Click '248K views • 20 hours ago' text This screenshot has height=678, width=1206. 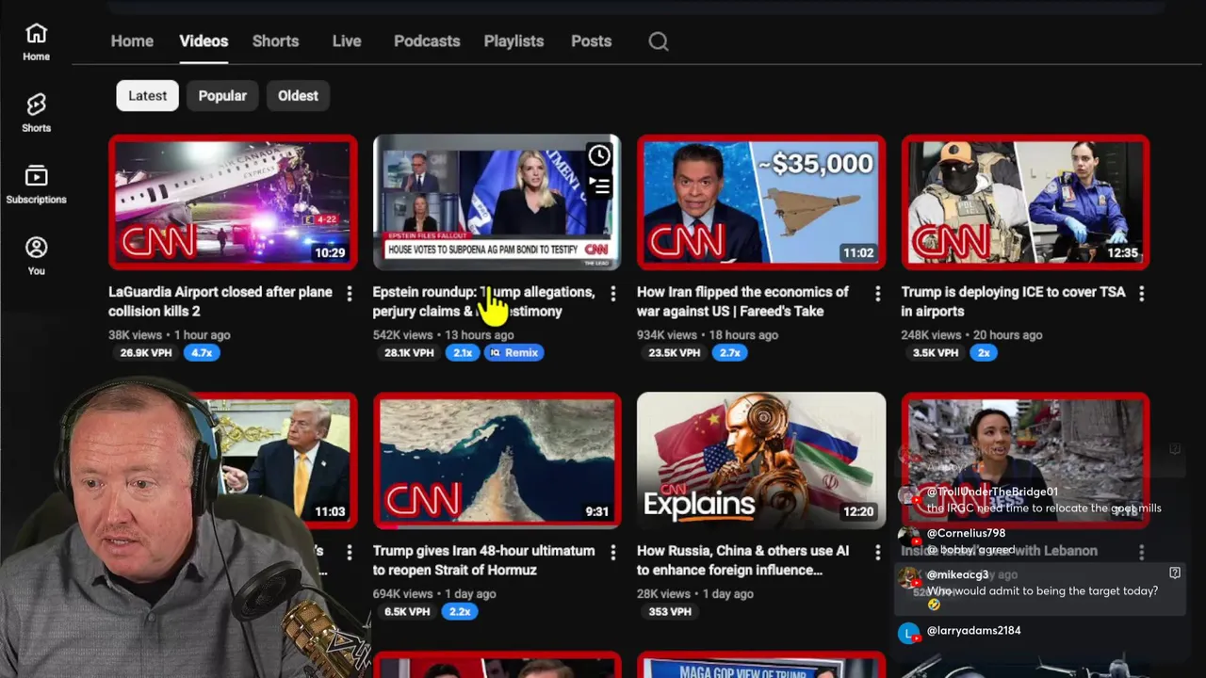tap(972, 334)
